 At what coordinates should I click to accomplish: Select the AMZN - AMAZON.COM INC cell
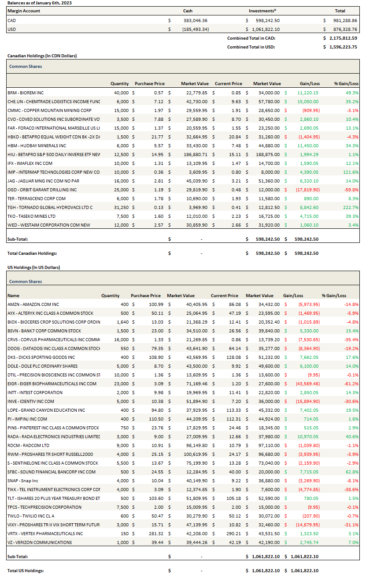(33, 304)
